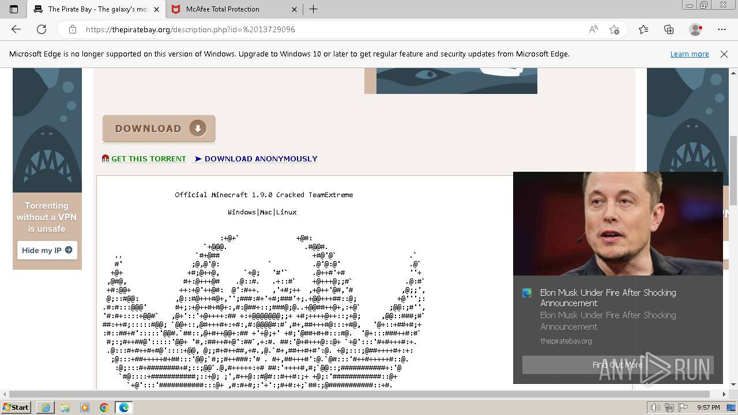Image resolution: width=738 pixels, height=415 pixels.
Task: Dismiss the Edge unsupported notification bar
Action: (x=724, y=54)
